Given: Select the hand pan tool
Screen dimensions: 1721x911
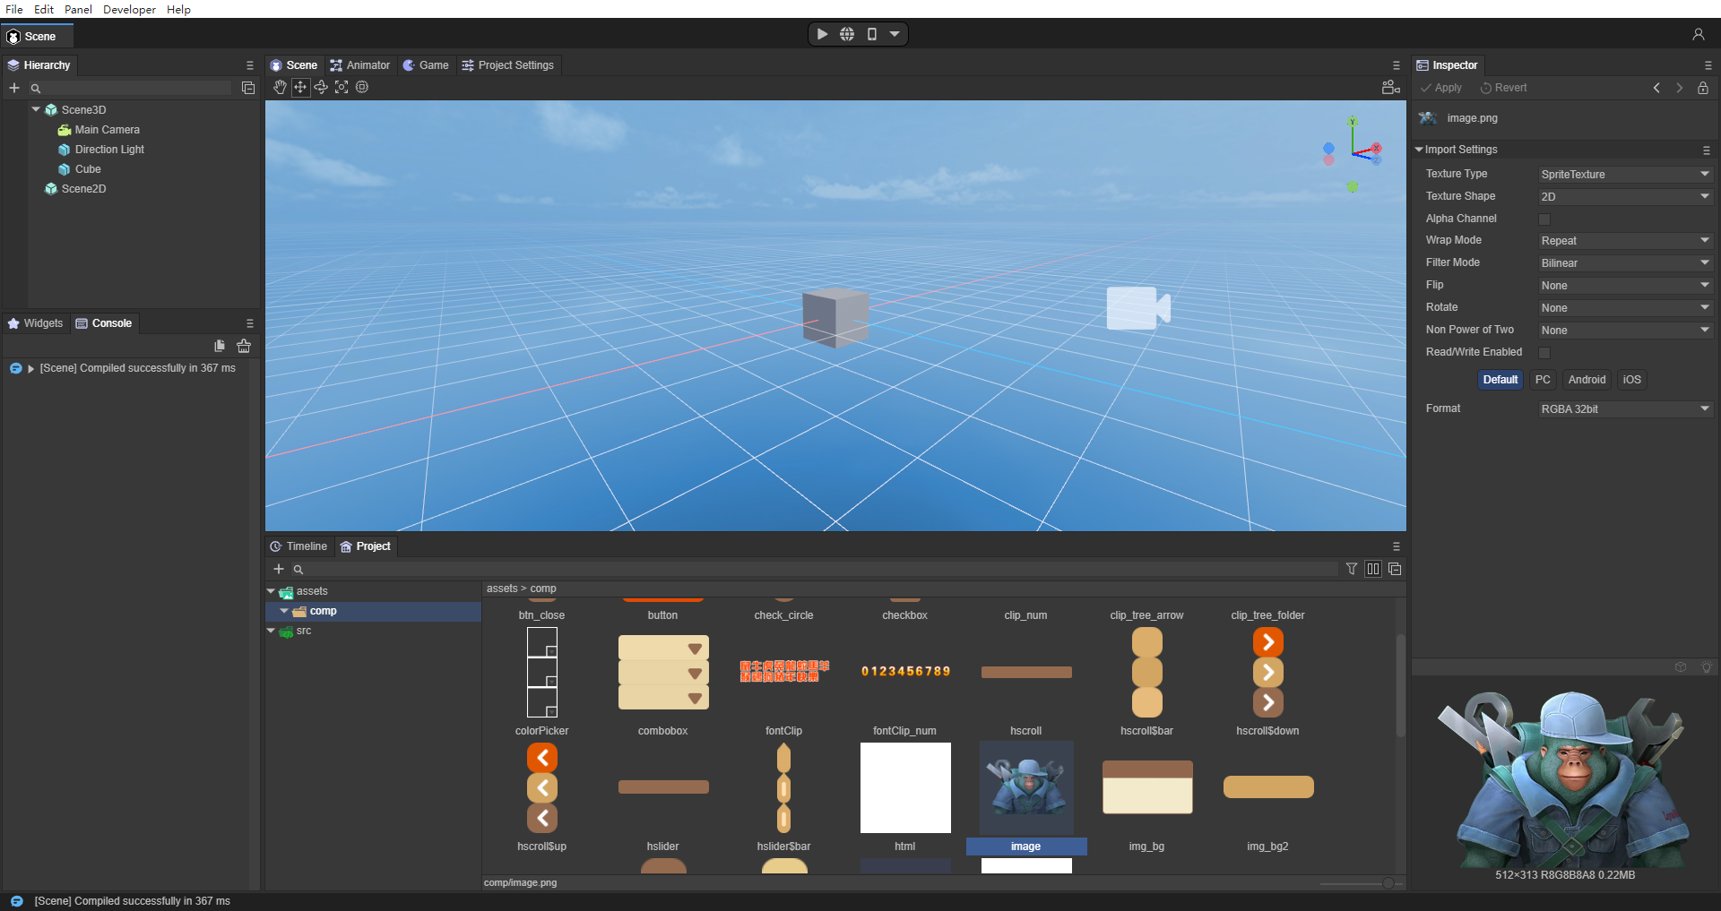Looking at the screenshot, I should [x=280, y=87].
